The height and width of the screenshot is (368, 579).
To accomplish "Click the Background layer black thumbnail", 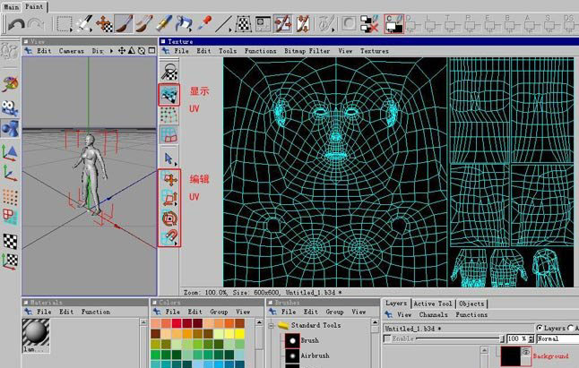I will click(510, 355).
